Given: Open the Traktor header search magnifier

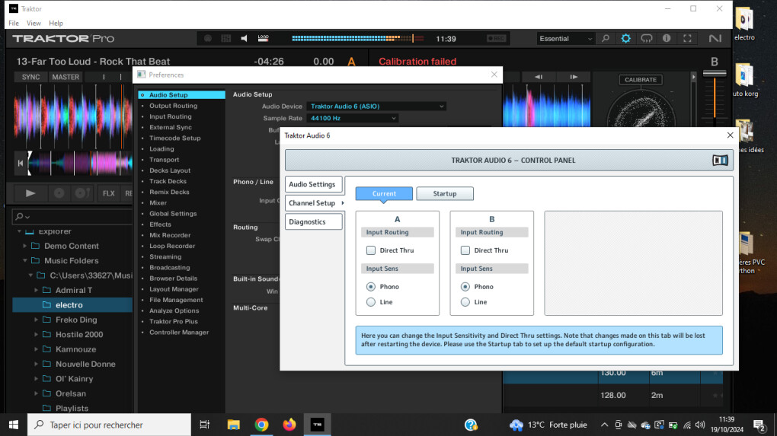Looking at the screenshot, I should click(x=606, y=39).
